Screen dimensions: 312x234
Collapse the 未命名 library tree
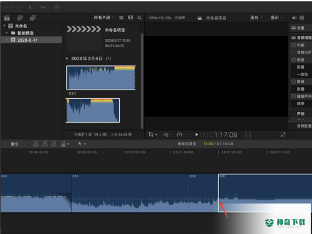coord(4,26)
